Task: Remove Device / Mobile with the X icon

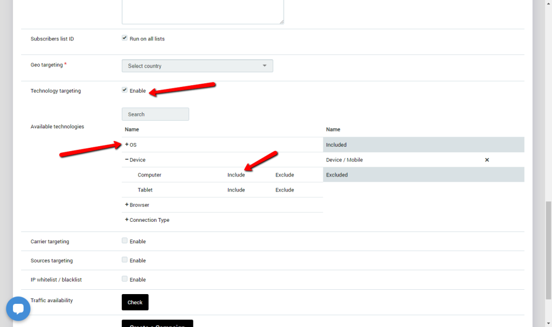Action: (x=487, y=160)
